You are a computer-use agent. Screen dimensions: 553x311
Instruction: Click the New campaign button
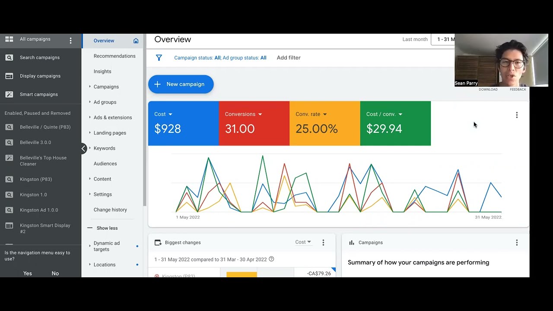181,84
